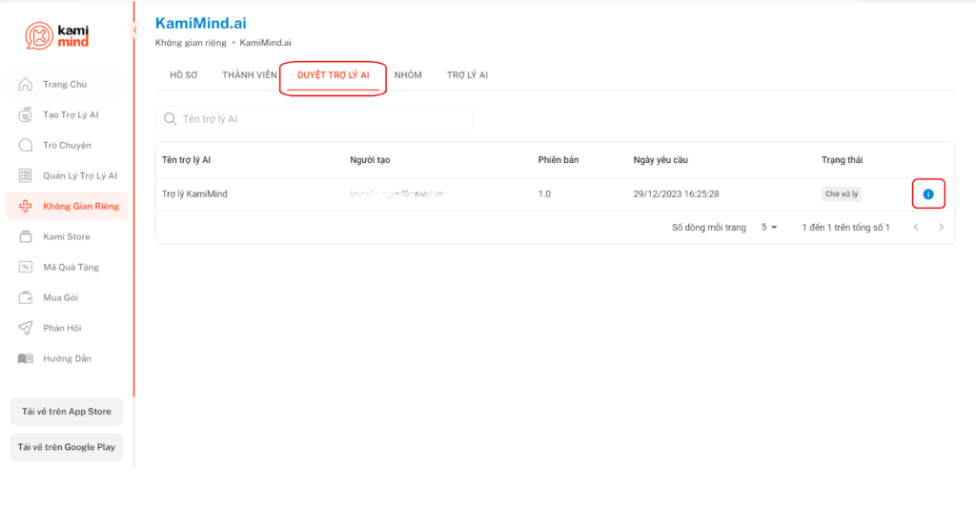Open Mã Quà Tặng menu label
The height and width of the screenshot is (508, 976).
tap(71, 267)
